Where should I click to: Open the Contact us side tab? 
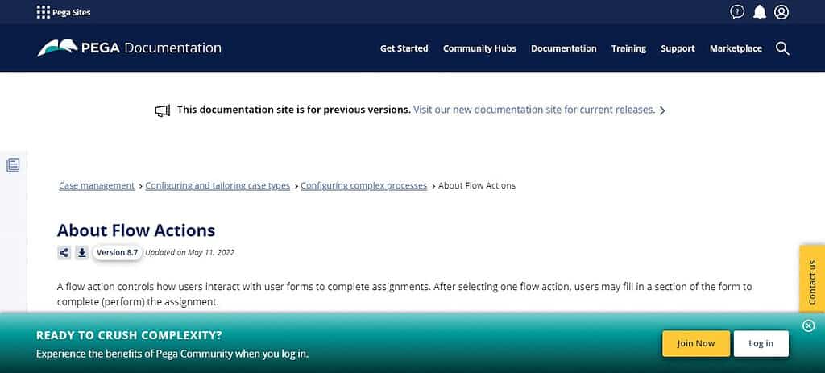coord(812,282)
